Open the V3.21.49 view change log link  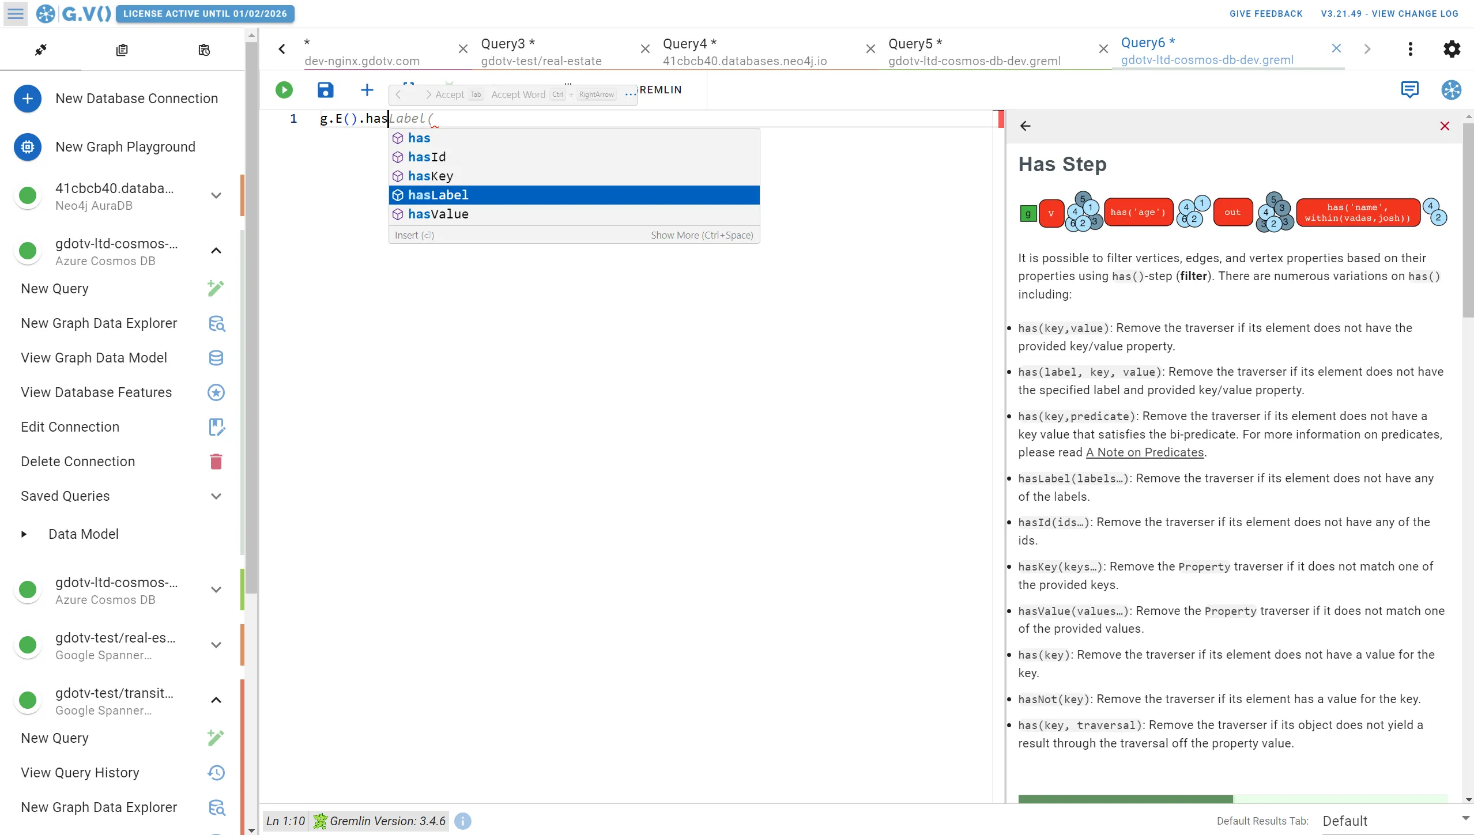click(1389, 14)
